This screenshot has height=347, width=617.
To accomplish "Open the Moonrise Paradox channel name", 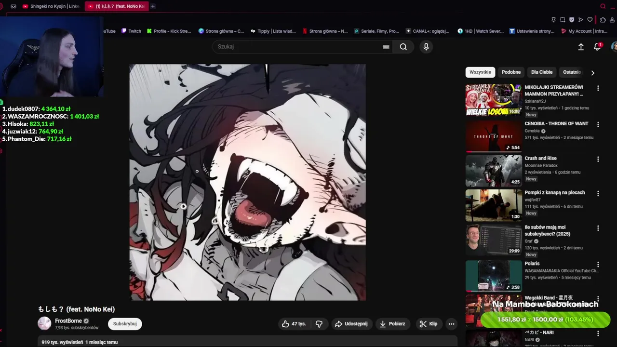I will click(x=541, y=165).
